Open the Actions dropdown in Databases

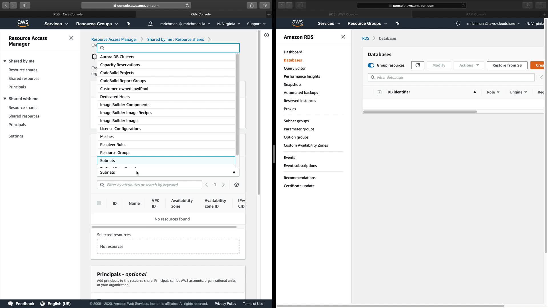pos(469,65)
